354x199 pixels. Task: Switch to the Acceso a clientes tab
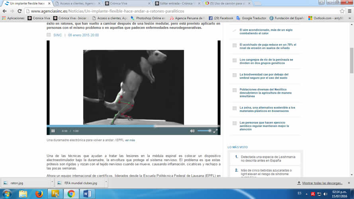click(x=77, y=4)
